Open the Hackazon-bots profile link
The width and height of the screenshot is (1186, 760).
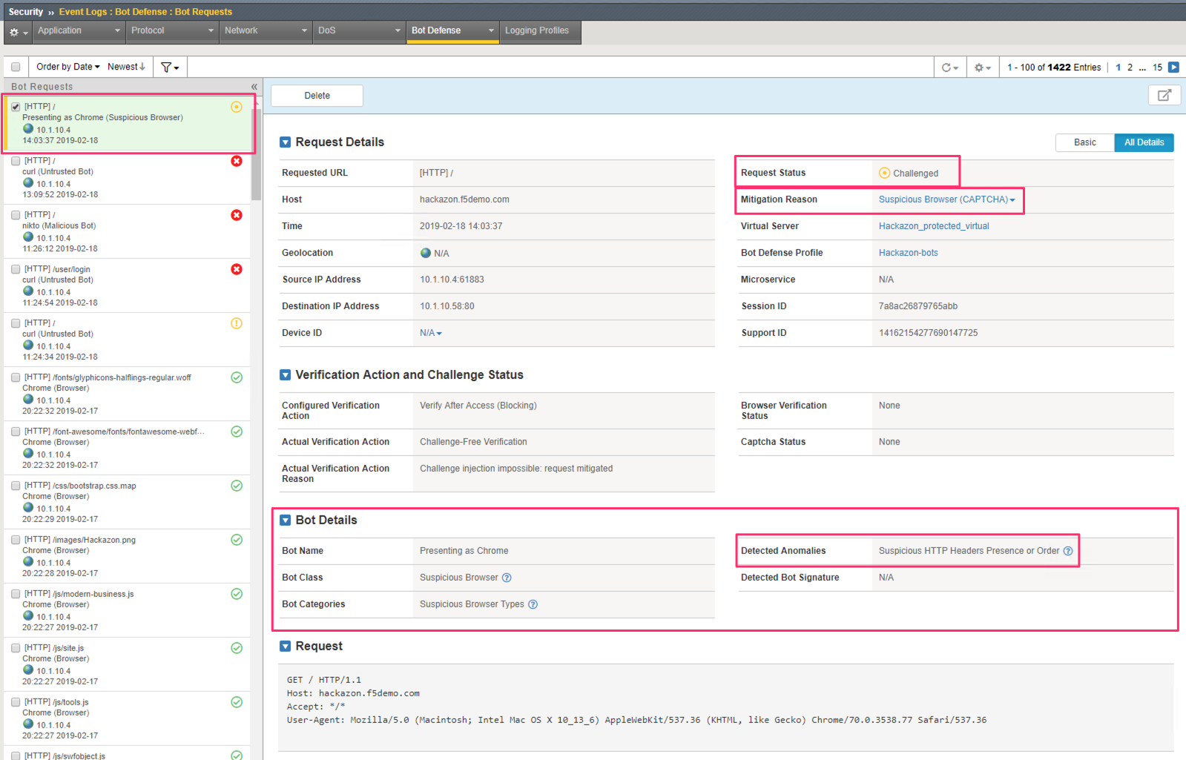point(908,253)
